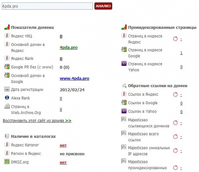The width and height of the screenshot is (199, 172).
Task: Click the Alexa Rank label
Action: 20,98
